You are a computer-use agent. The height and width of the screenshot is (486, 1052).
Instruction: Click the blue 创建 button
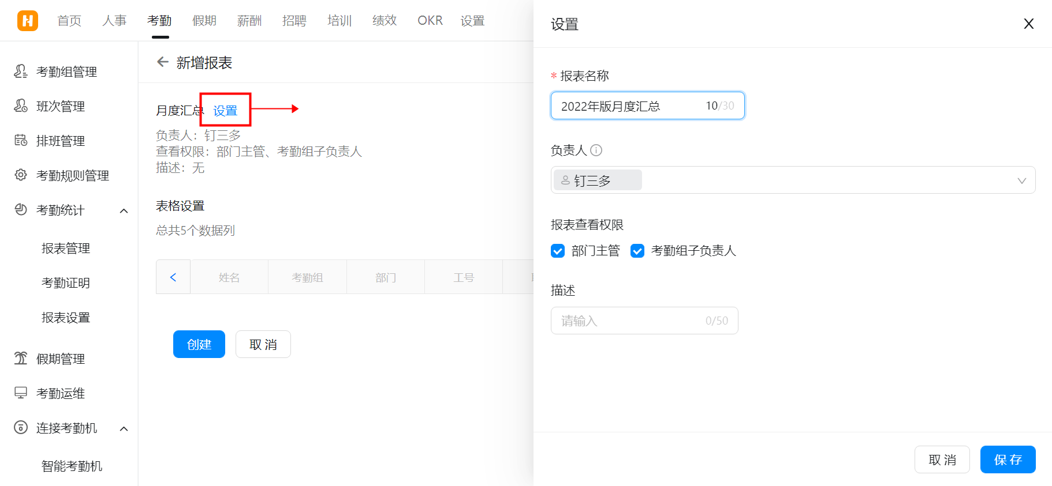tap(199, 344)
